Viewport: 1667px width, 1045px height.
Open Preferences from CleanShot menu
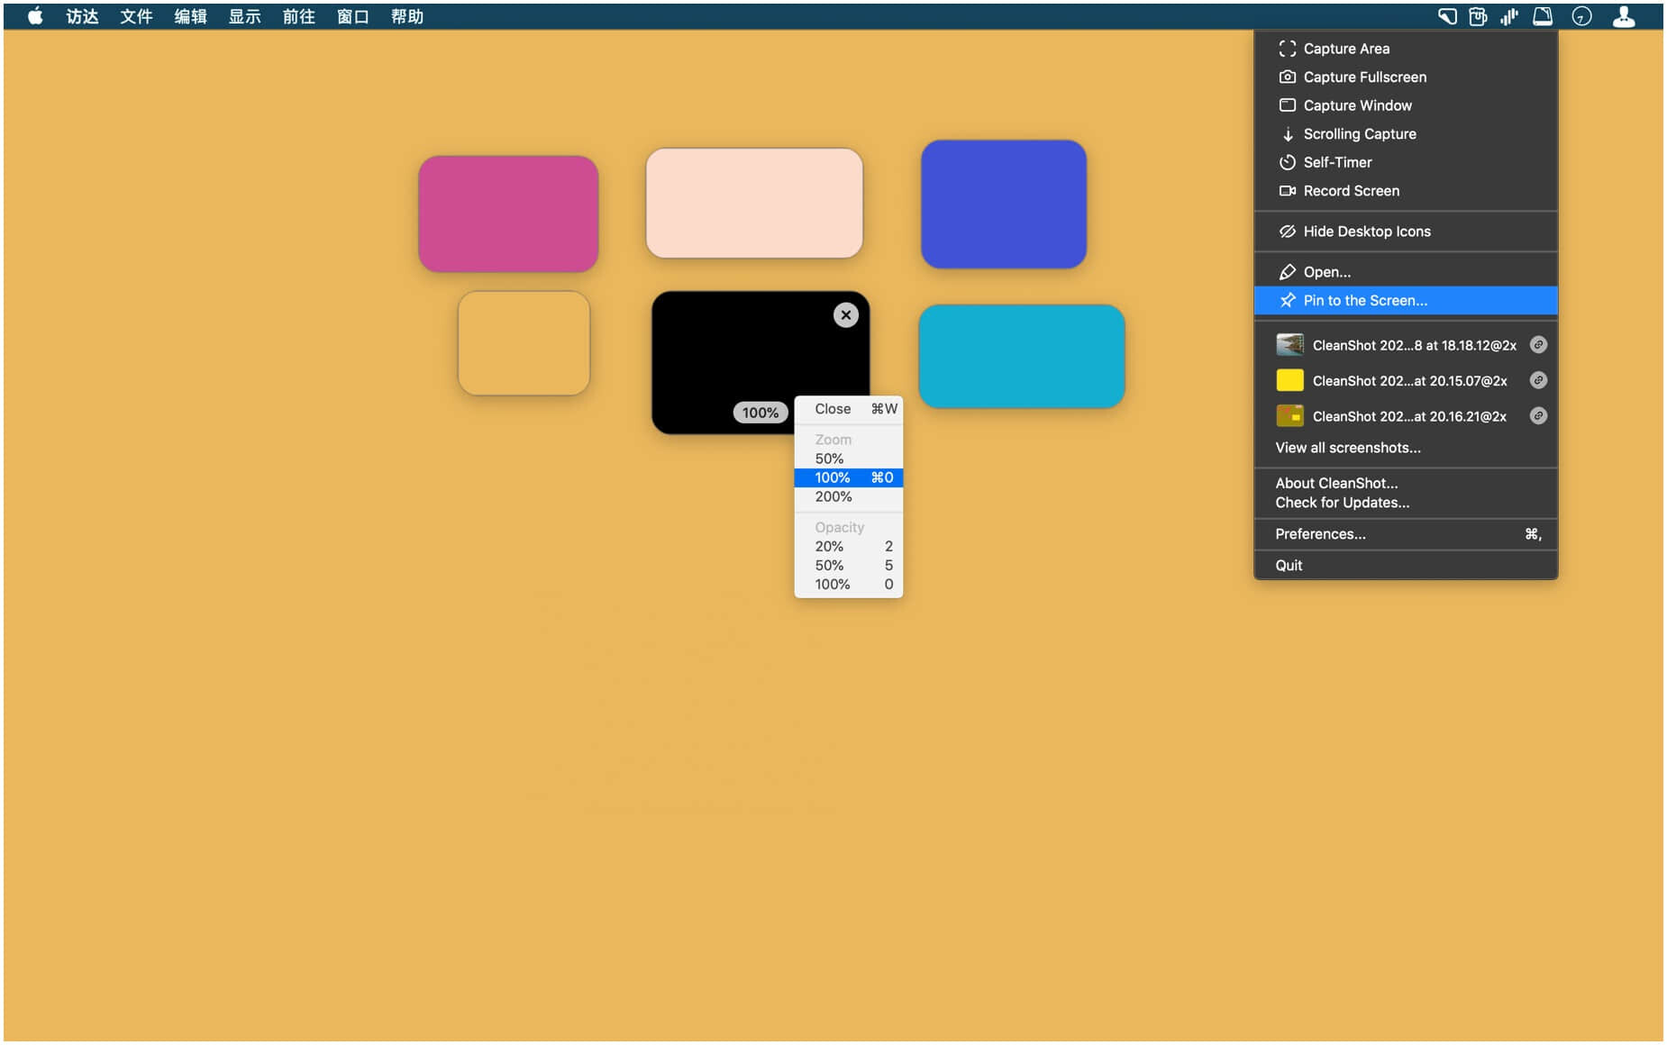(1320, 534)
